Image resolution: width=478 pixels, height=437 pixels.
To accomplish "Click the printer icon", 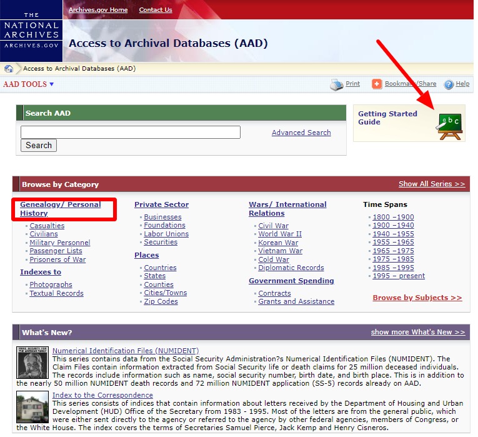I will [x=337, y=84].
